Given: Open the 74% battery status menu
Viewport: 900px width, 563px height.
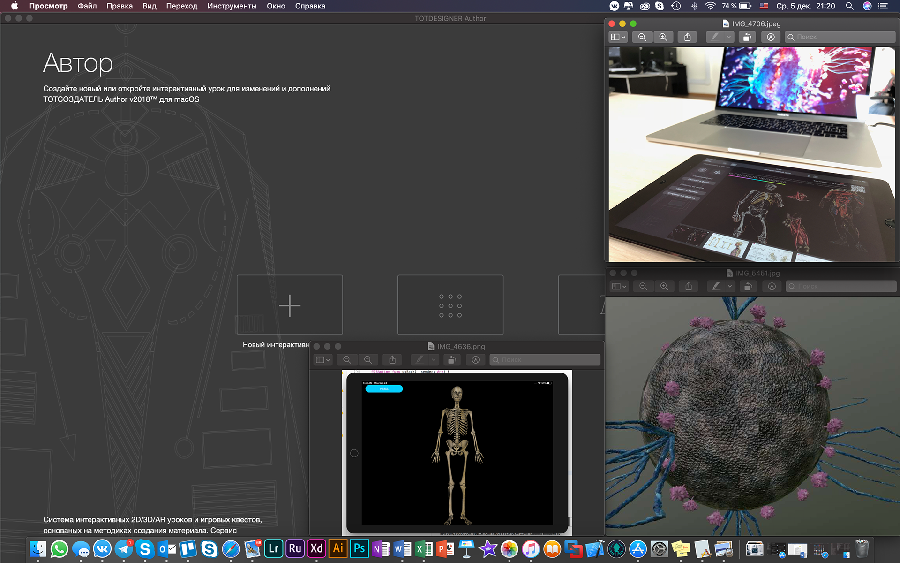Looking at the screenshot, I should coord(736,6).
